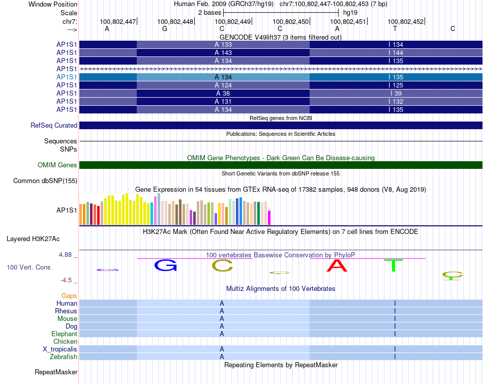
Task: Click the Human species label in Multiz
Action: pos(67,303)
